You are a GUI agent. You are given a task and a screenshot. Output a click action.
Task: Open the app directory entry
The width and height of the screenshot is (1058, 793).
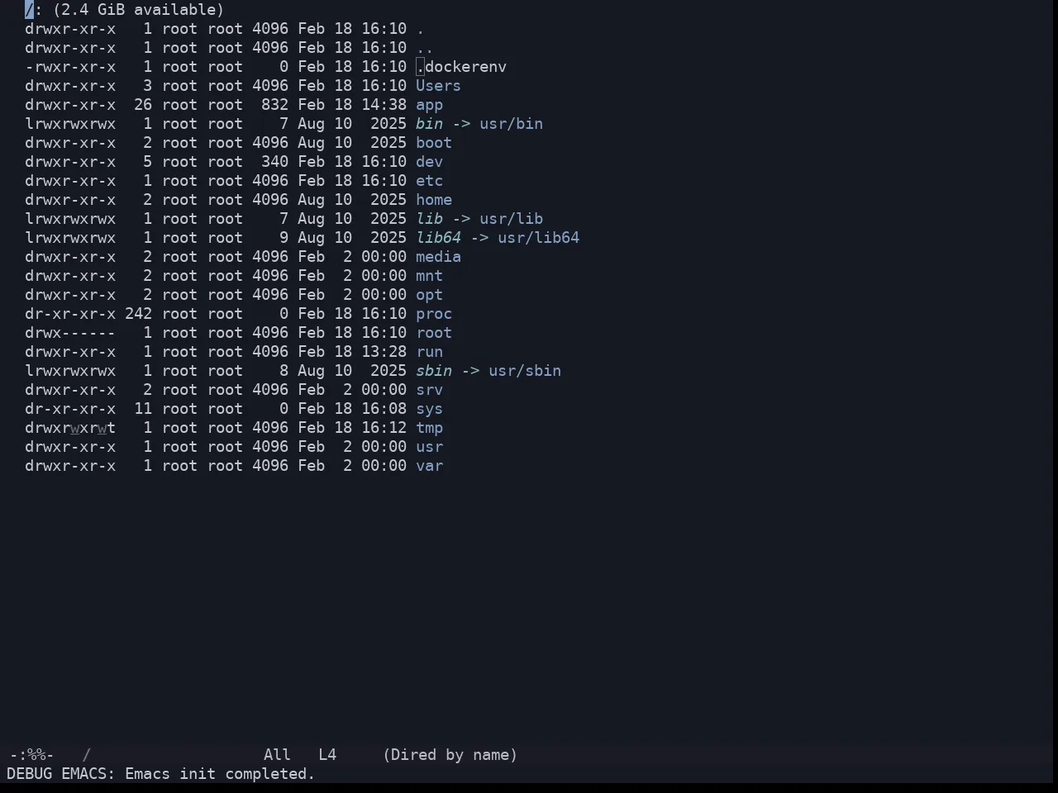click(429, 105)
